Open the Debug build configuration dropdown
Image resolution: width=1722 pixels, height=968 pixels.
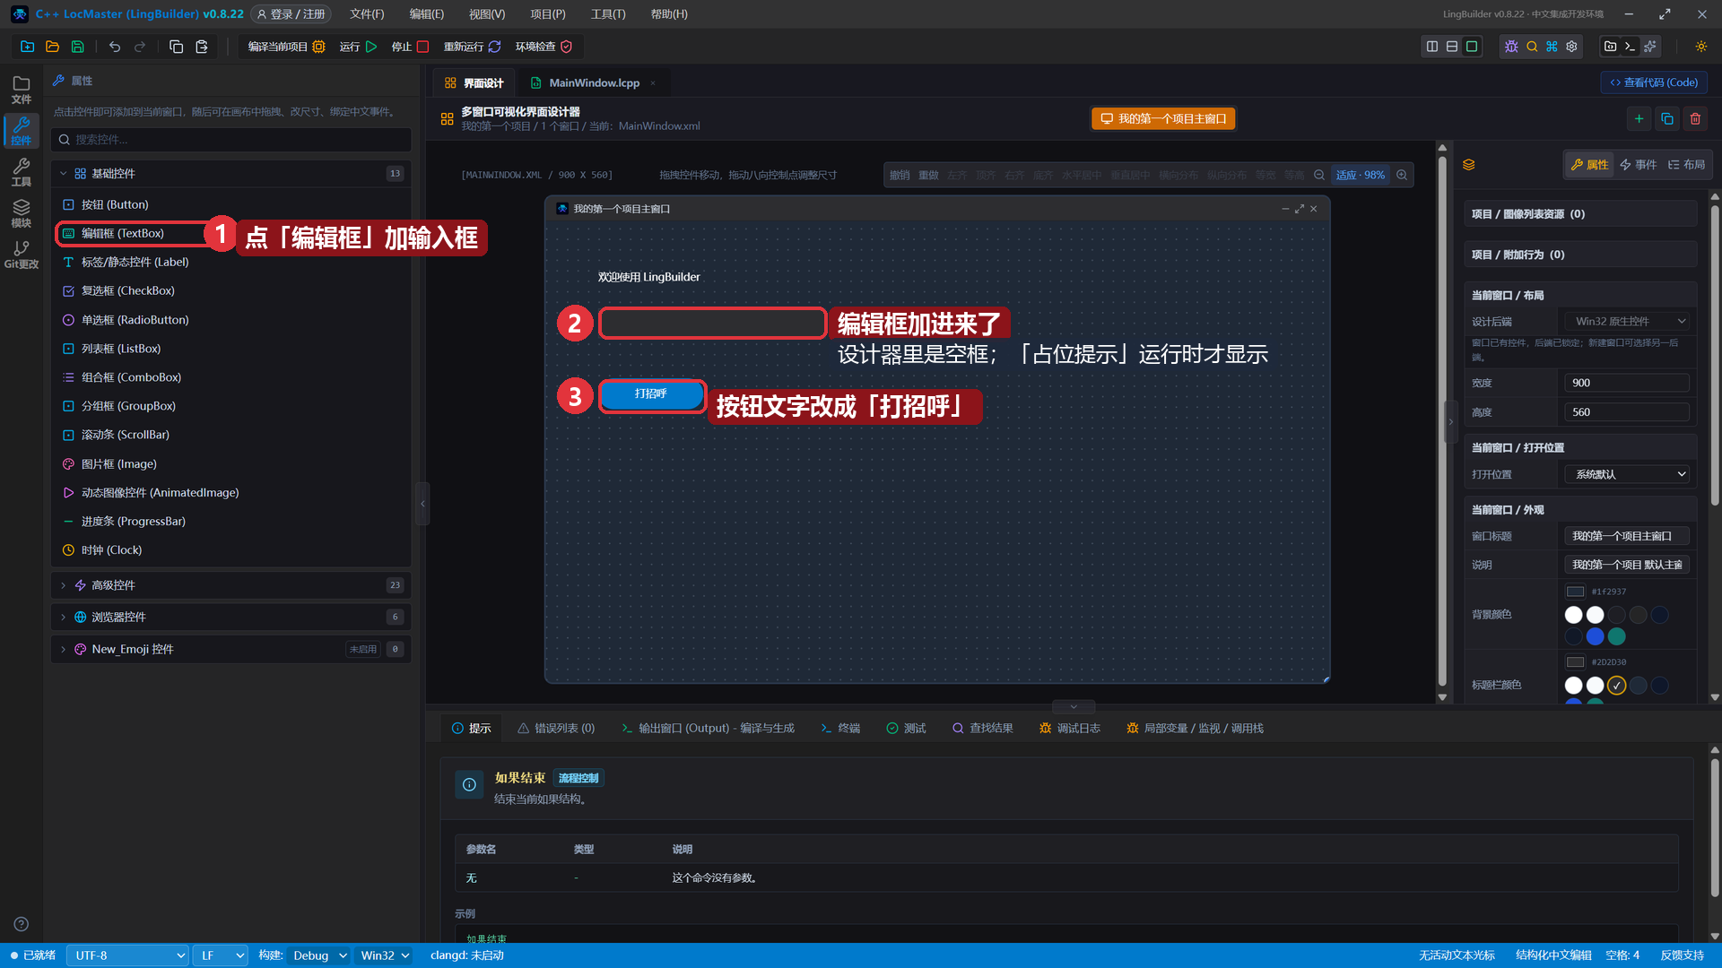tap(319, 955)
